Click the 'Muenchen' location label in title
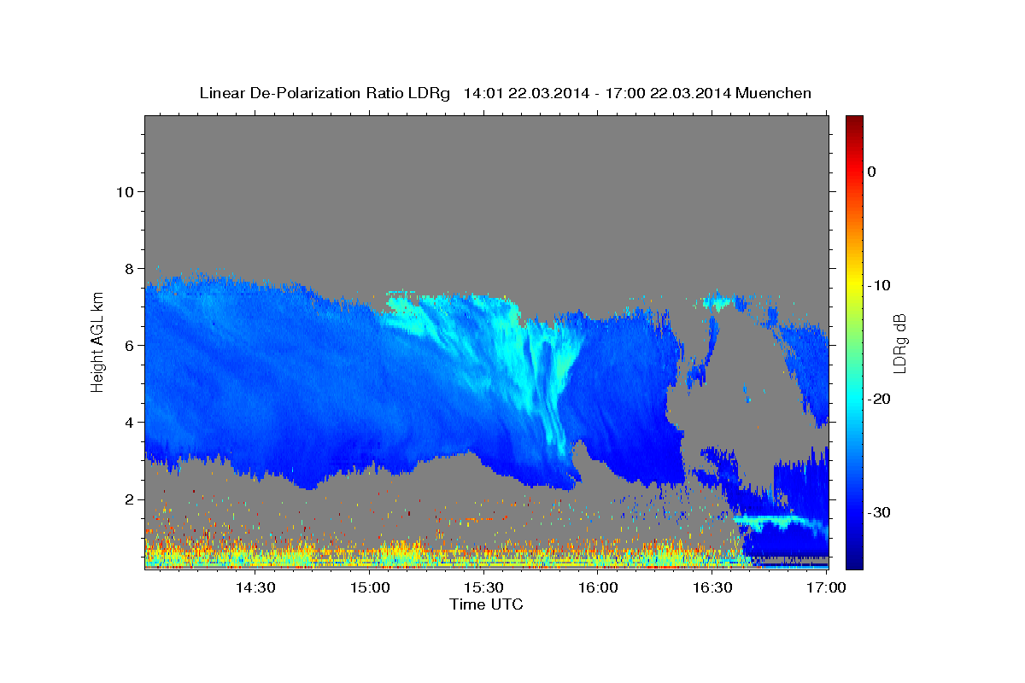This screenshot has height=683, width=1025. (773, 93)
